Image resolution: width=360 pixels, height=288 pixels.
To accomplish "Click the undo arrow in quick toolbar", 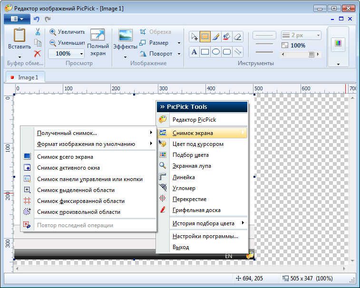I will 37,19.
